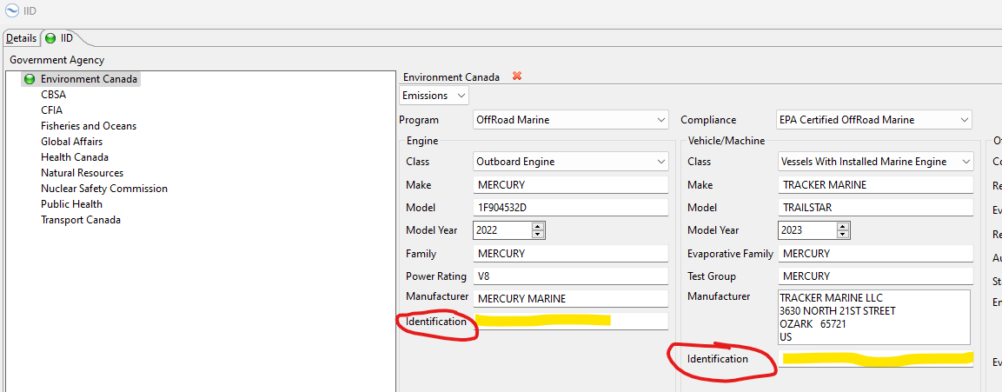The height and width of the screenshot is (392, 1002).
Task: Click the IID window title icon
Action: point(11,11)
